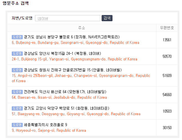Image resolution: width=182 pixels, height=140 pixels.
Task: Select the 도로명 badge for 배산로 64 address
Action: coord(17,92)
